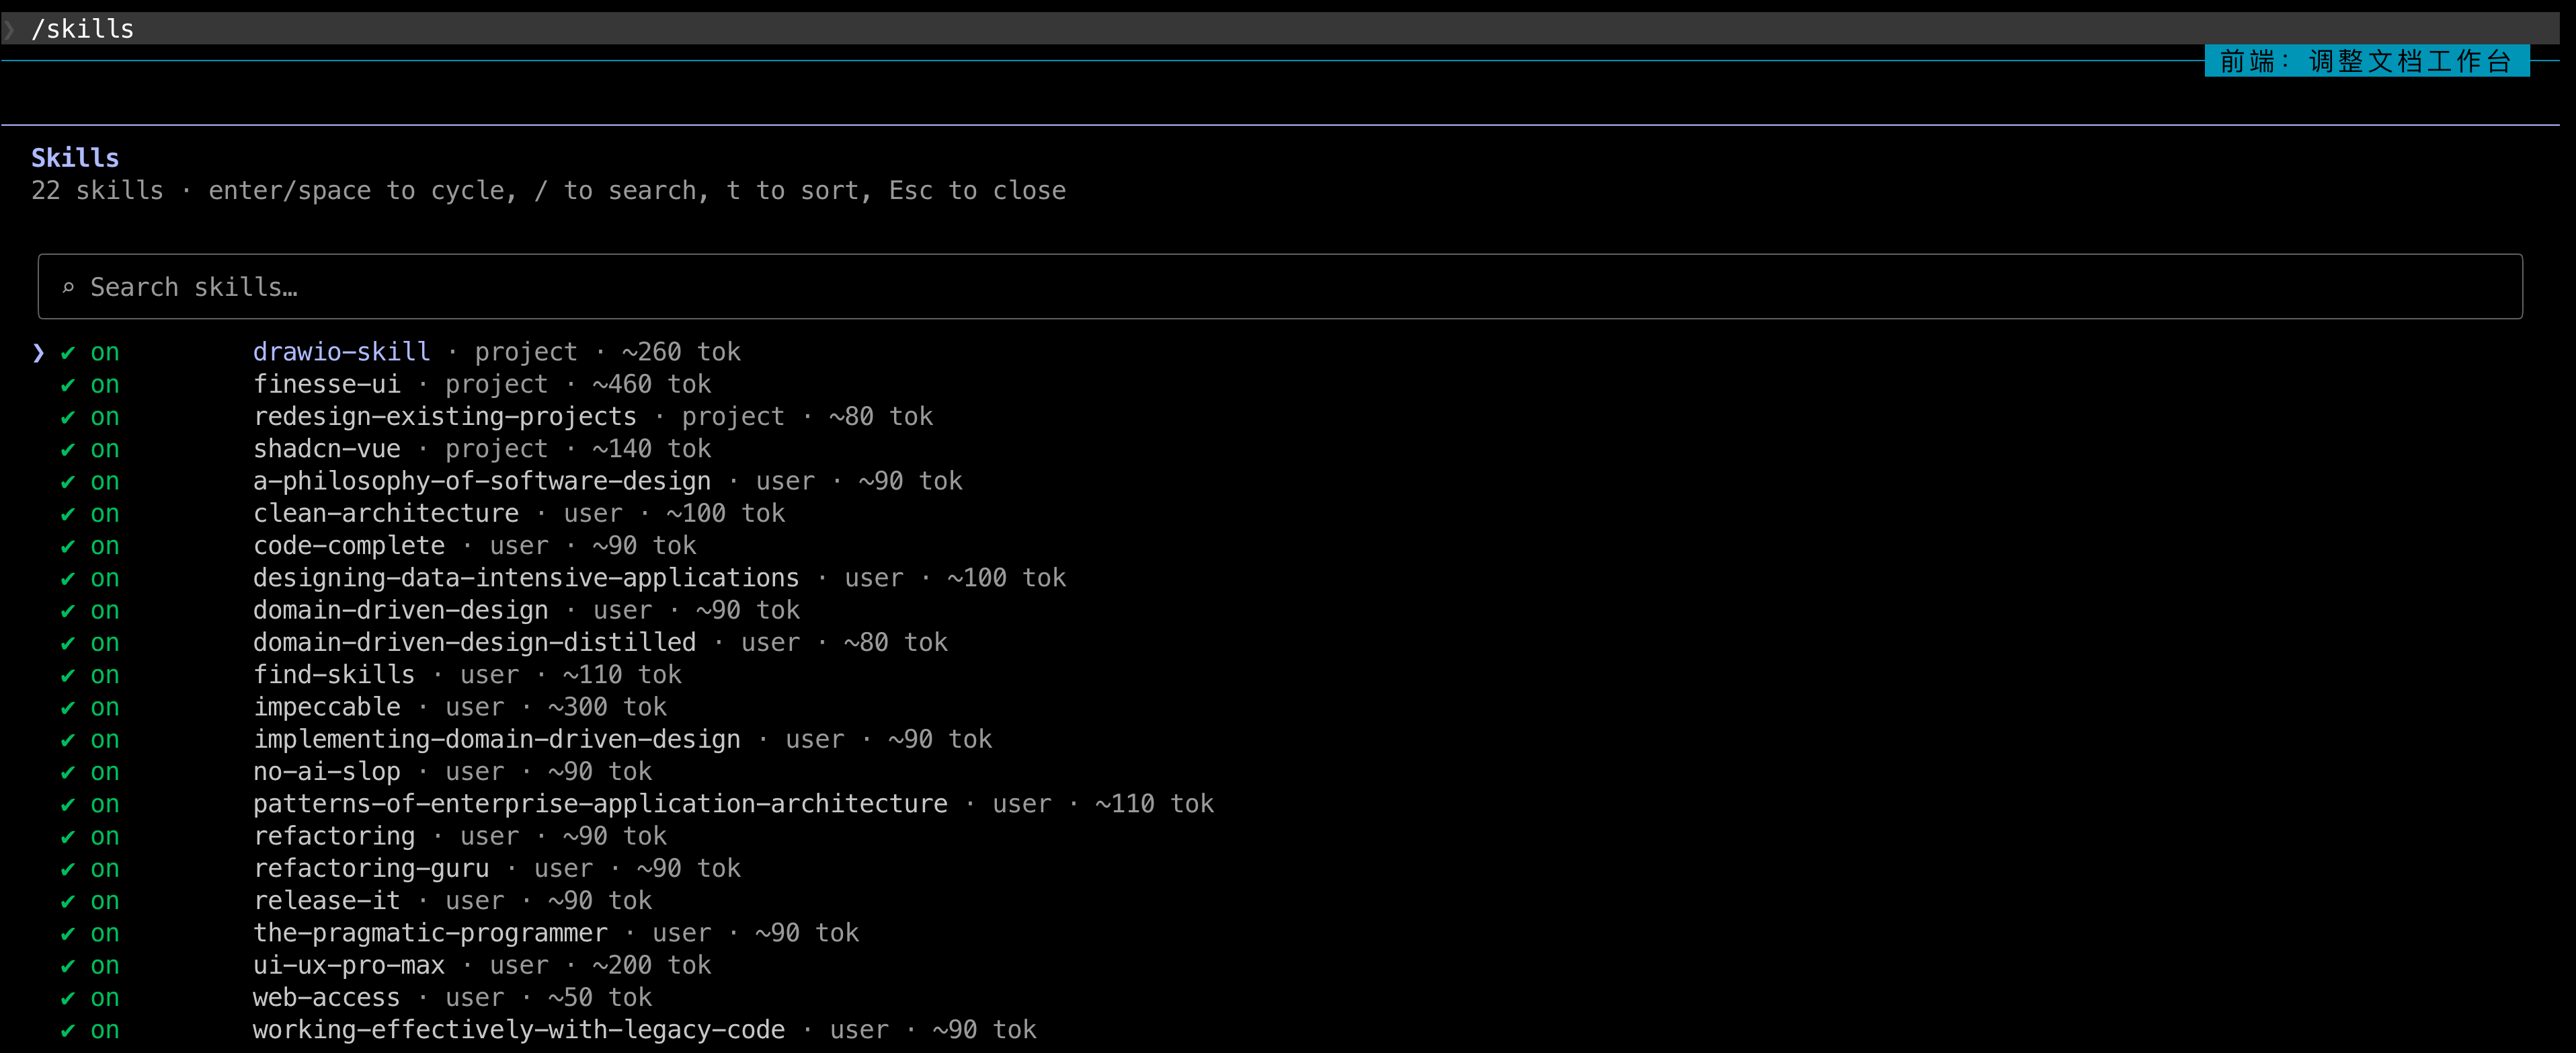The image size is (2576, 1053).
Task: Select the code-complete skill name
Action: (x=349, y=546)
